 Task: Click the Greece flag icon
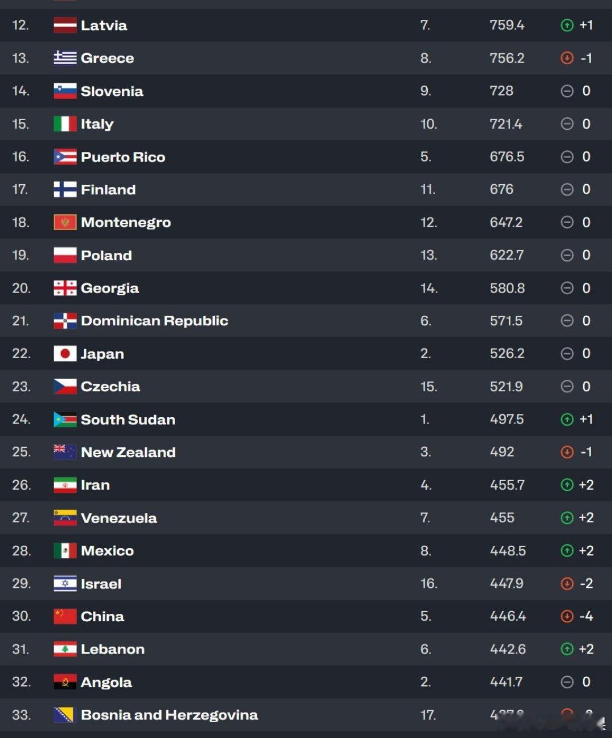(x=65, y=58)
